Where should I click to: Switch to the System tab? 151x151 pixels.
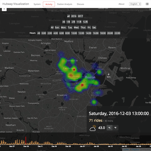pos(37,4)
